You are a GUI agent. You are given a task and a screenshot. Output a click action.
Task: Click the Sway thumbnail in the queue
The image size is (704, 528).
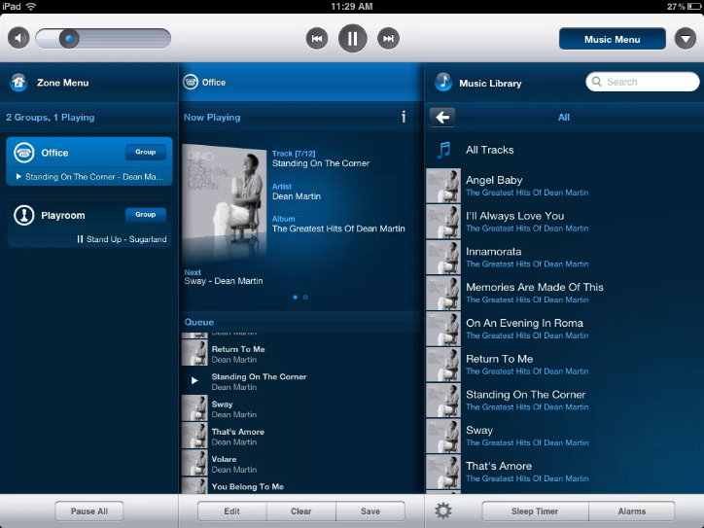[194, 408]
